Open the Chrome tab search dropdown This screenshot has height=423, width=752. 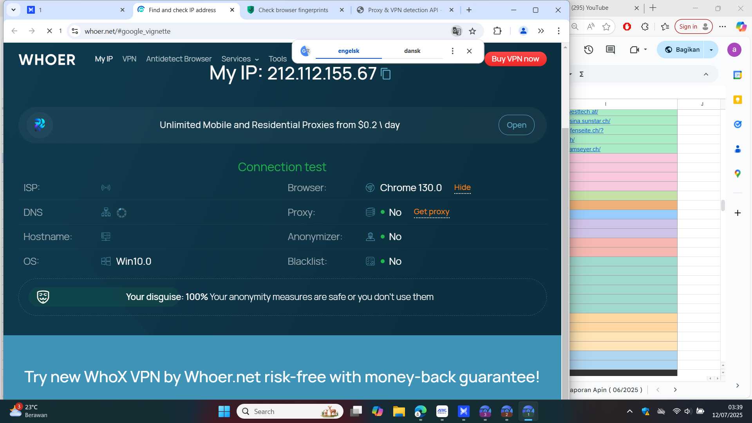[13, 10]
